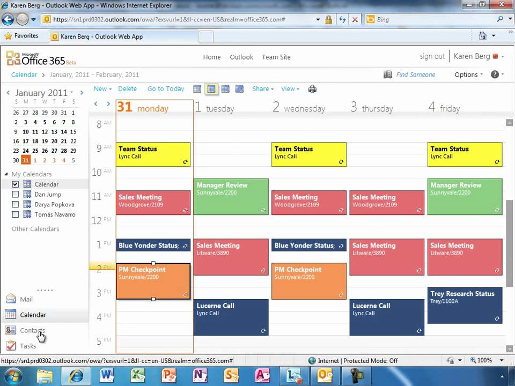Click the Windows Start button
Screen dimensions: 515x386
(12, 376)
